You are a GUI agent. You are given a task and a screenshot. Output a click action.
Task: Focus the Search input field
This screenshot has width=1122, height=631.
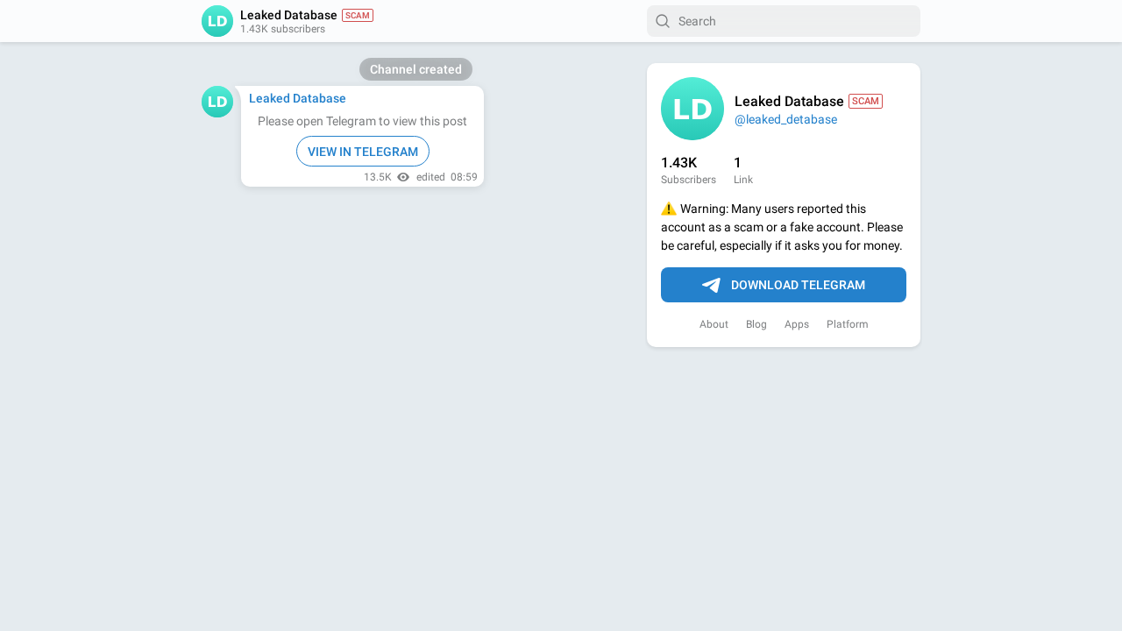(x=784, y=21)
